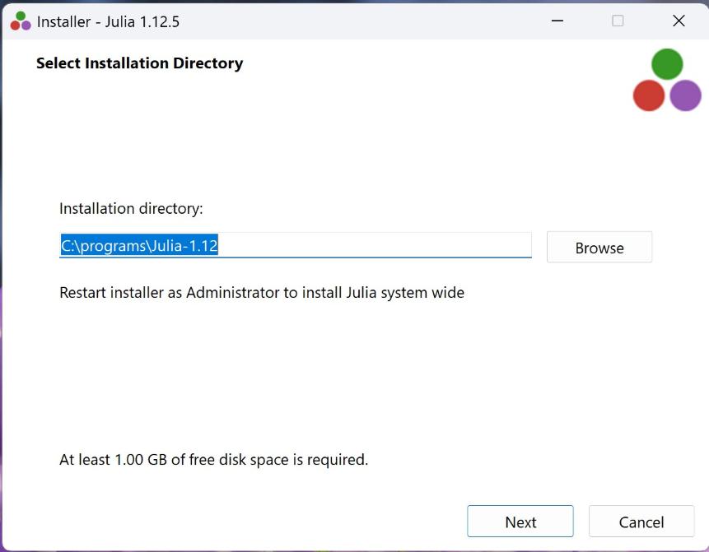This screenshot has width=709, height=552.
Task: Click the "Installer - Julia 1.12.5" window title
Action: (108, 21)
